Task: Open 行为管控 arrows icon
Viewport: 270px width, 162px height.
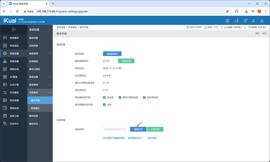Action: click(x=5, y=92)
